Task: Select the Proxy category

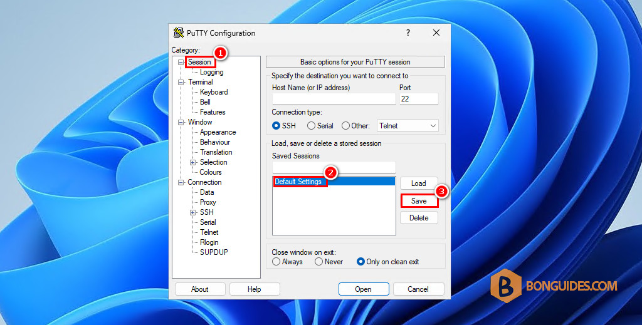Action: coord(208,202)
